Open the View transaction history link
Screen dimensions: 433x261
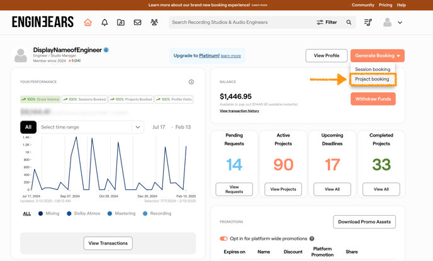pos(239,111)
